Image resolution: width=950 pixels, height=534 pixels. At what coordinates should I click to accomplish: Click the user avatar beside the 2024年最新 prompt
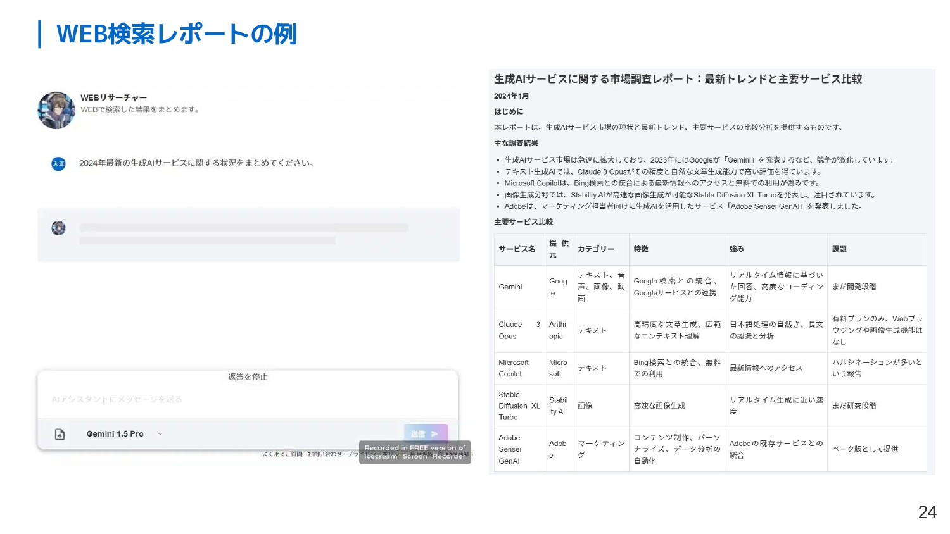(58, 163)
